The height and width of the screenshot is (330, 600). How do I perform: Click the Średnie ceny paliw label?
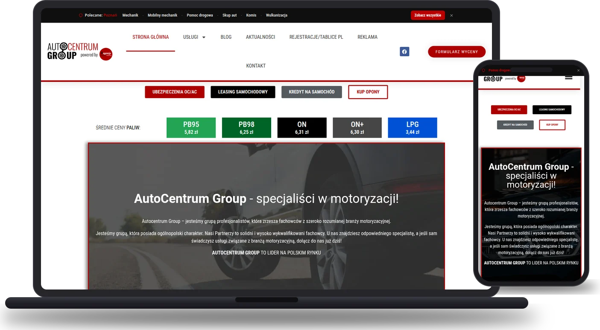point(118,128)
